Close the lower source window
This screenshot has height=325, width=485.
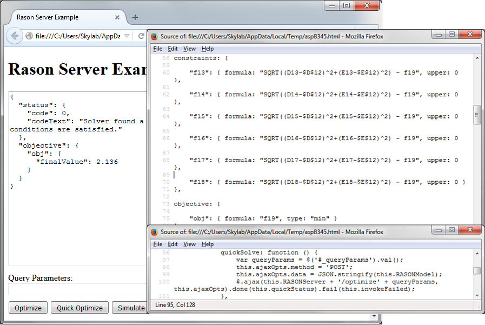pyautogui.click(x=470, y=230)
